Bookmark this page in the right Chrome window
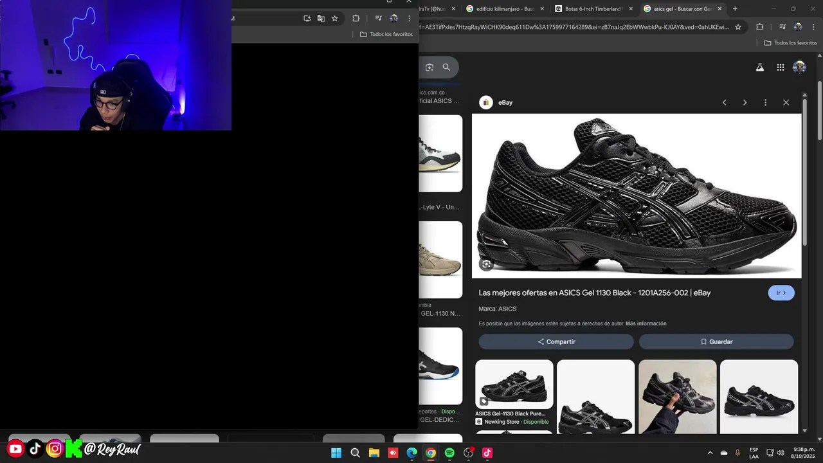 [738, 27]
